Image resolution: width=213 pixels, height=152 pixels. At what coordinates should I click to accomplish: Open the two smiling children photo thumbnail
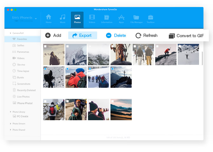click(x=76, y=109)
